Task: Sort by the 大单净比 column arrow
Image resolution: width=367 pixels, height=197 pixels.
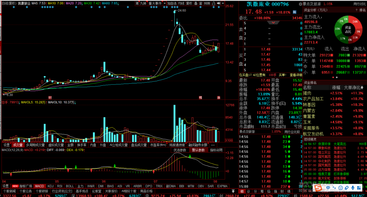Action: [x=362, y=88]
